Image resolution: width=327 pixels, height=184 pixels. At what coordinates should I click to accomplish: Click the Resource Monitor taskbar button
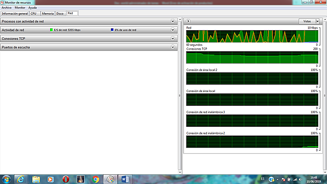[110, 179]
